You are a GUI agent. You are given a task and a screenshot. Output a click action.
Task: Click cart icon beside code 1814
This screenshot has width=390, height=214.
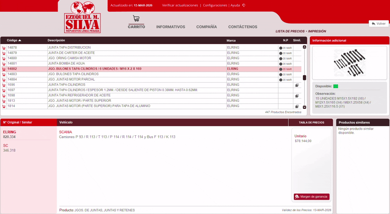(4, 106)
